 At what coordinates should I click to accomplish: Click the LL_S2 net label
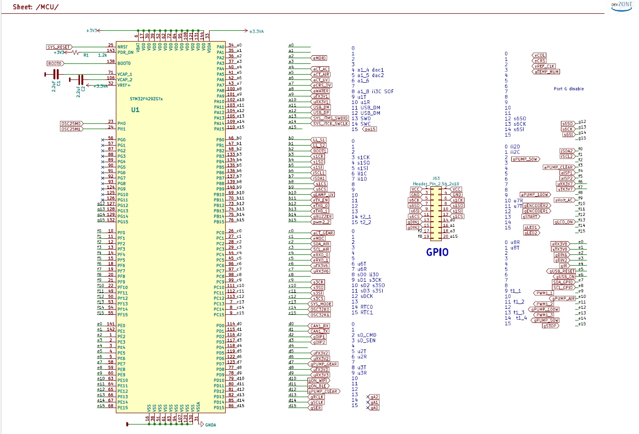point(319,146)
